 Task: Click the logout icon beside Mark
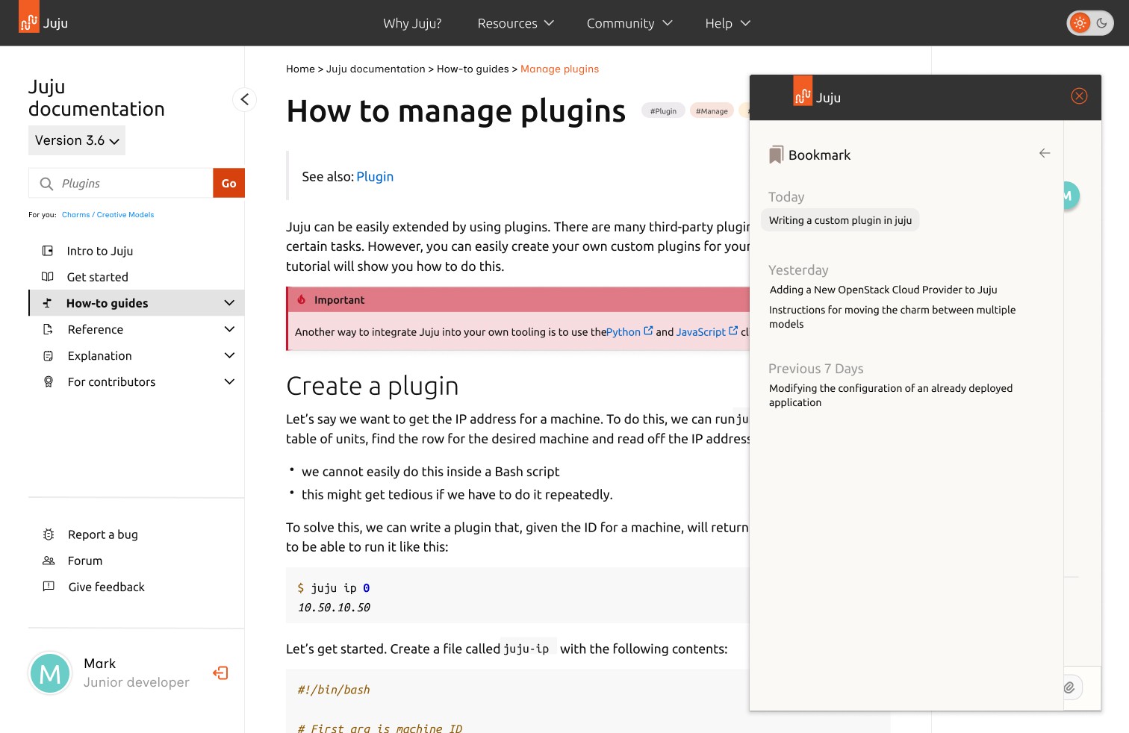click(x=220, y=673)
